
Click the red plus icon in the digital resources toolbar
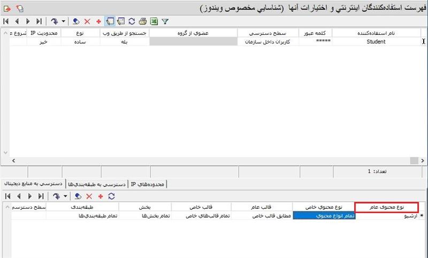tap(100, 196)
